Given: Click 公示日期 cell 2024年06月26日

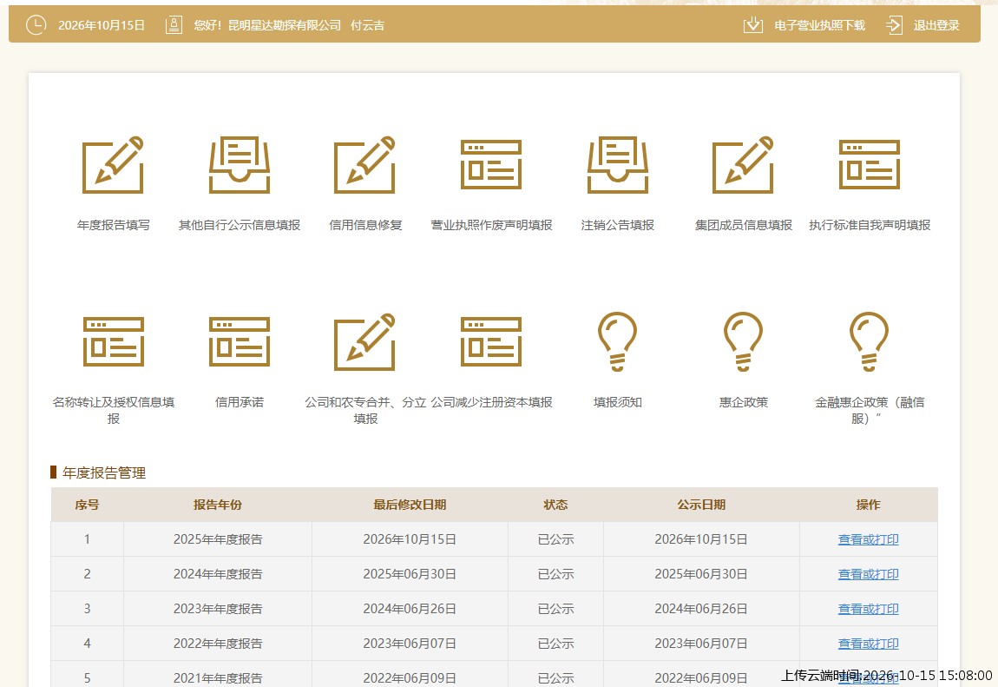Looking at the screenshot, I should point(701,609).
